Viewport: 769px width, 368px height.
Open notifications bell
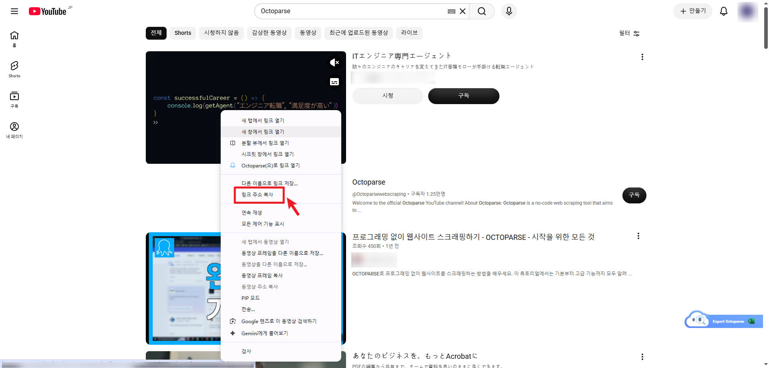pyautogui.click(x=724, y=11)
